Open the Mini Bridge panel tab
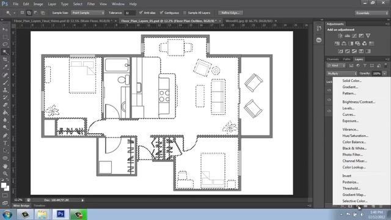Screen dimensions: 391x220 coord(21,205)
